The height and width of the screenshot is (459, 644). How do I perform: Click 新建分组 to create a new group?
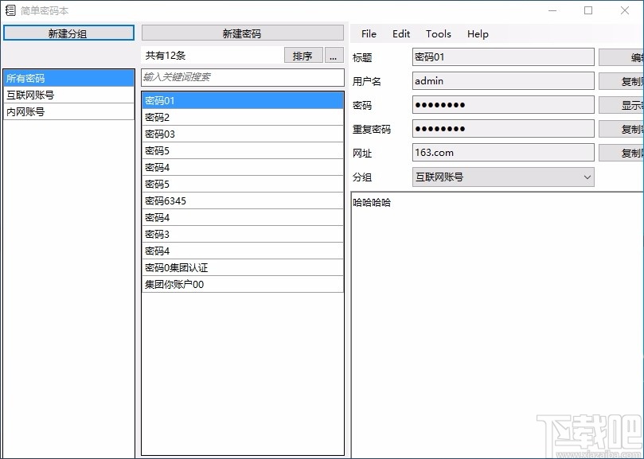tap(68, 32)
